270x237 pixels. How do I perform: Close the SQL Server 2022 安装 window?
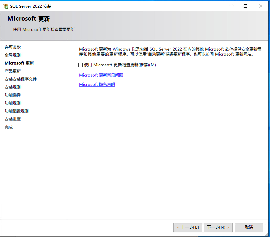click(261, 6)
